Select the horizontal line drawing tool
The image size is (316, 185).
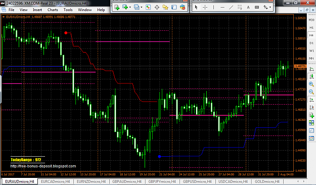(x=222, y=8)
